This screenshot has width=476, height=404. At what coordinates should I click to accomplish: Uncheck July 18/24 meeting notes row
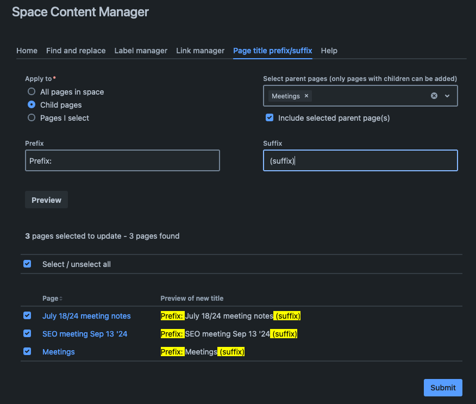(x=27, y=315)
